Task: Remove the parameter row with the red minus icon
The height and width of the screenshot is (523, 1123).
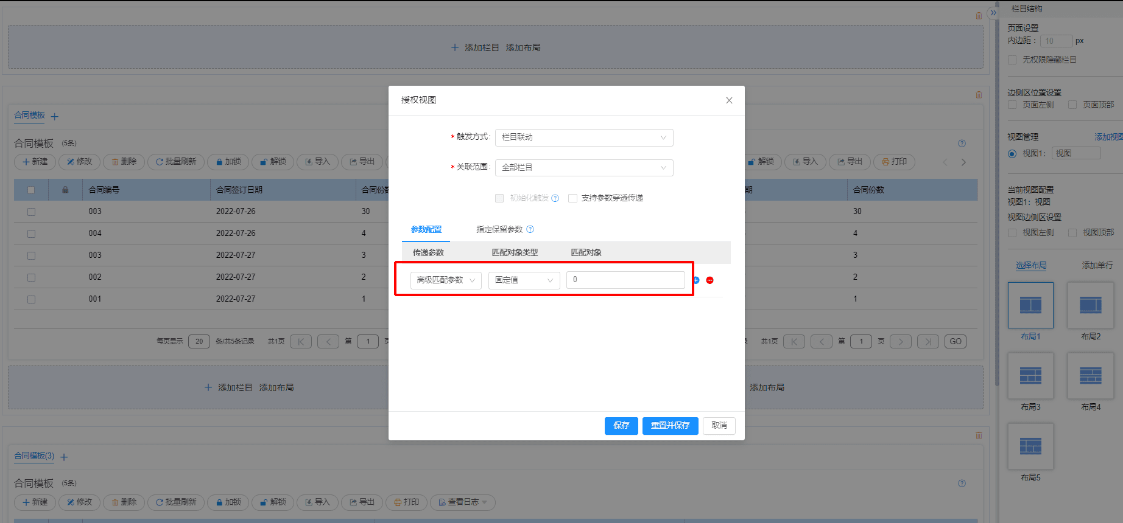Action: click(x=709, y=280)
